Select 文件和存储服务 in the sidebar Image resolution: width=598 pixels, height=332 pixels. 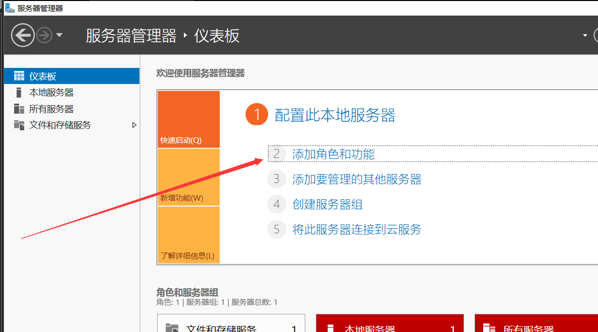click(x=60, y=125)
